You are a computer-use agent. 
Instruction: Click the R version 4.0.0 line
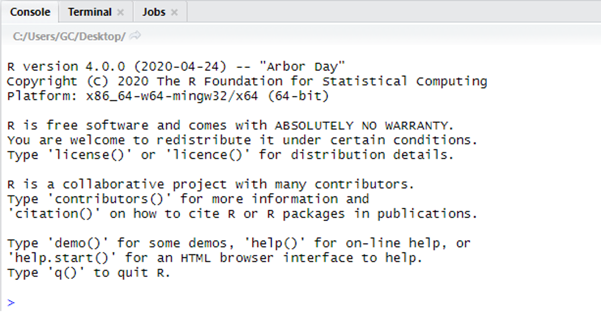[x=176, y=67]
